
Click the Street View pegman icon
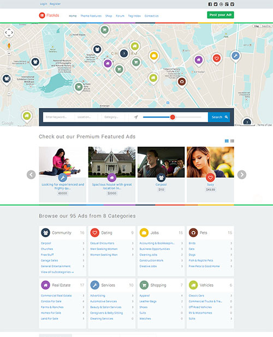pyautogui.click(x=9, y=45)
